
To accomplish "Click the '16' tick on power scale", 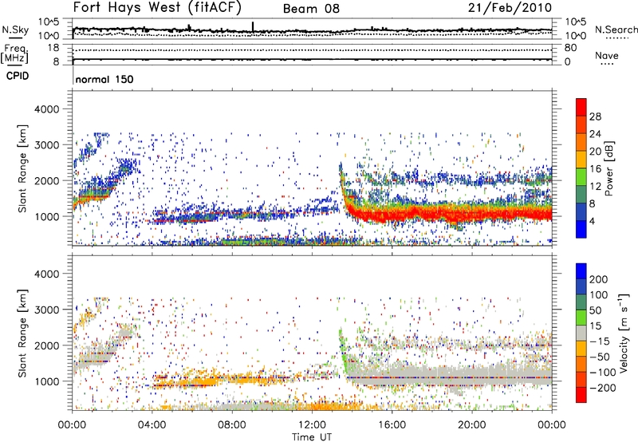I will [x=595, y=169].
